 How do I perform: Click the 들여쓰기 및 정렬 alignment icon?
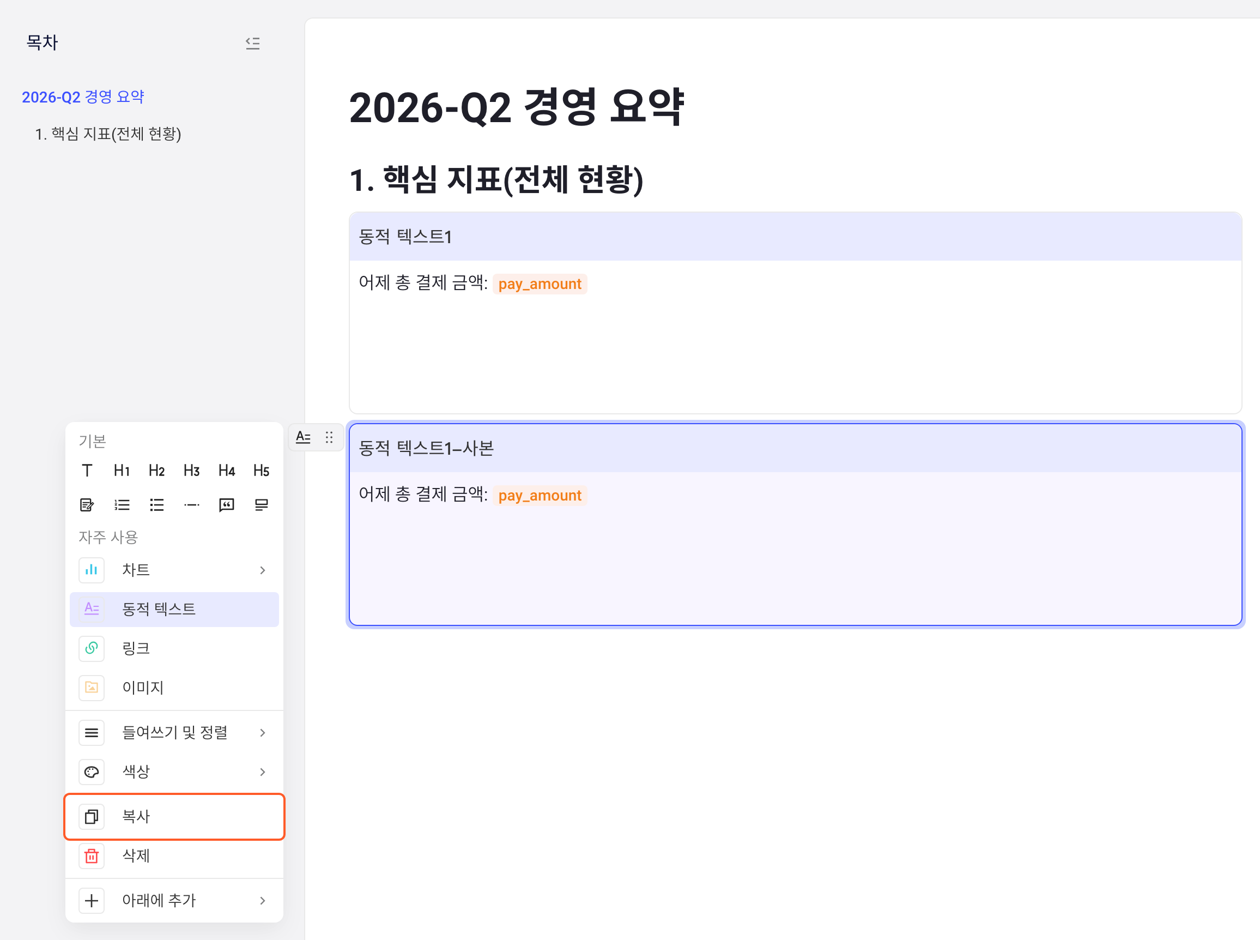point(92,733)
